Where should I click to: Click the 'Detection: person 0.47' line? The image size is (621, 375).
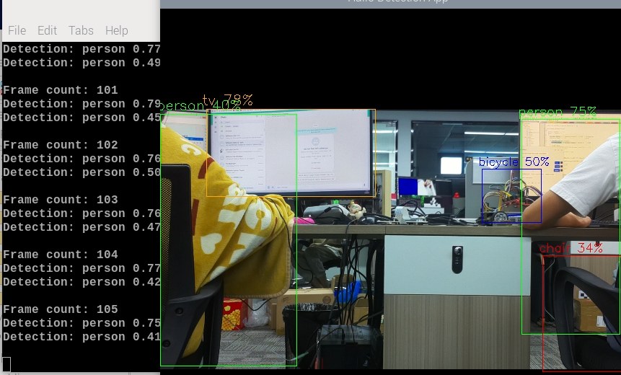tap(82, 227)
